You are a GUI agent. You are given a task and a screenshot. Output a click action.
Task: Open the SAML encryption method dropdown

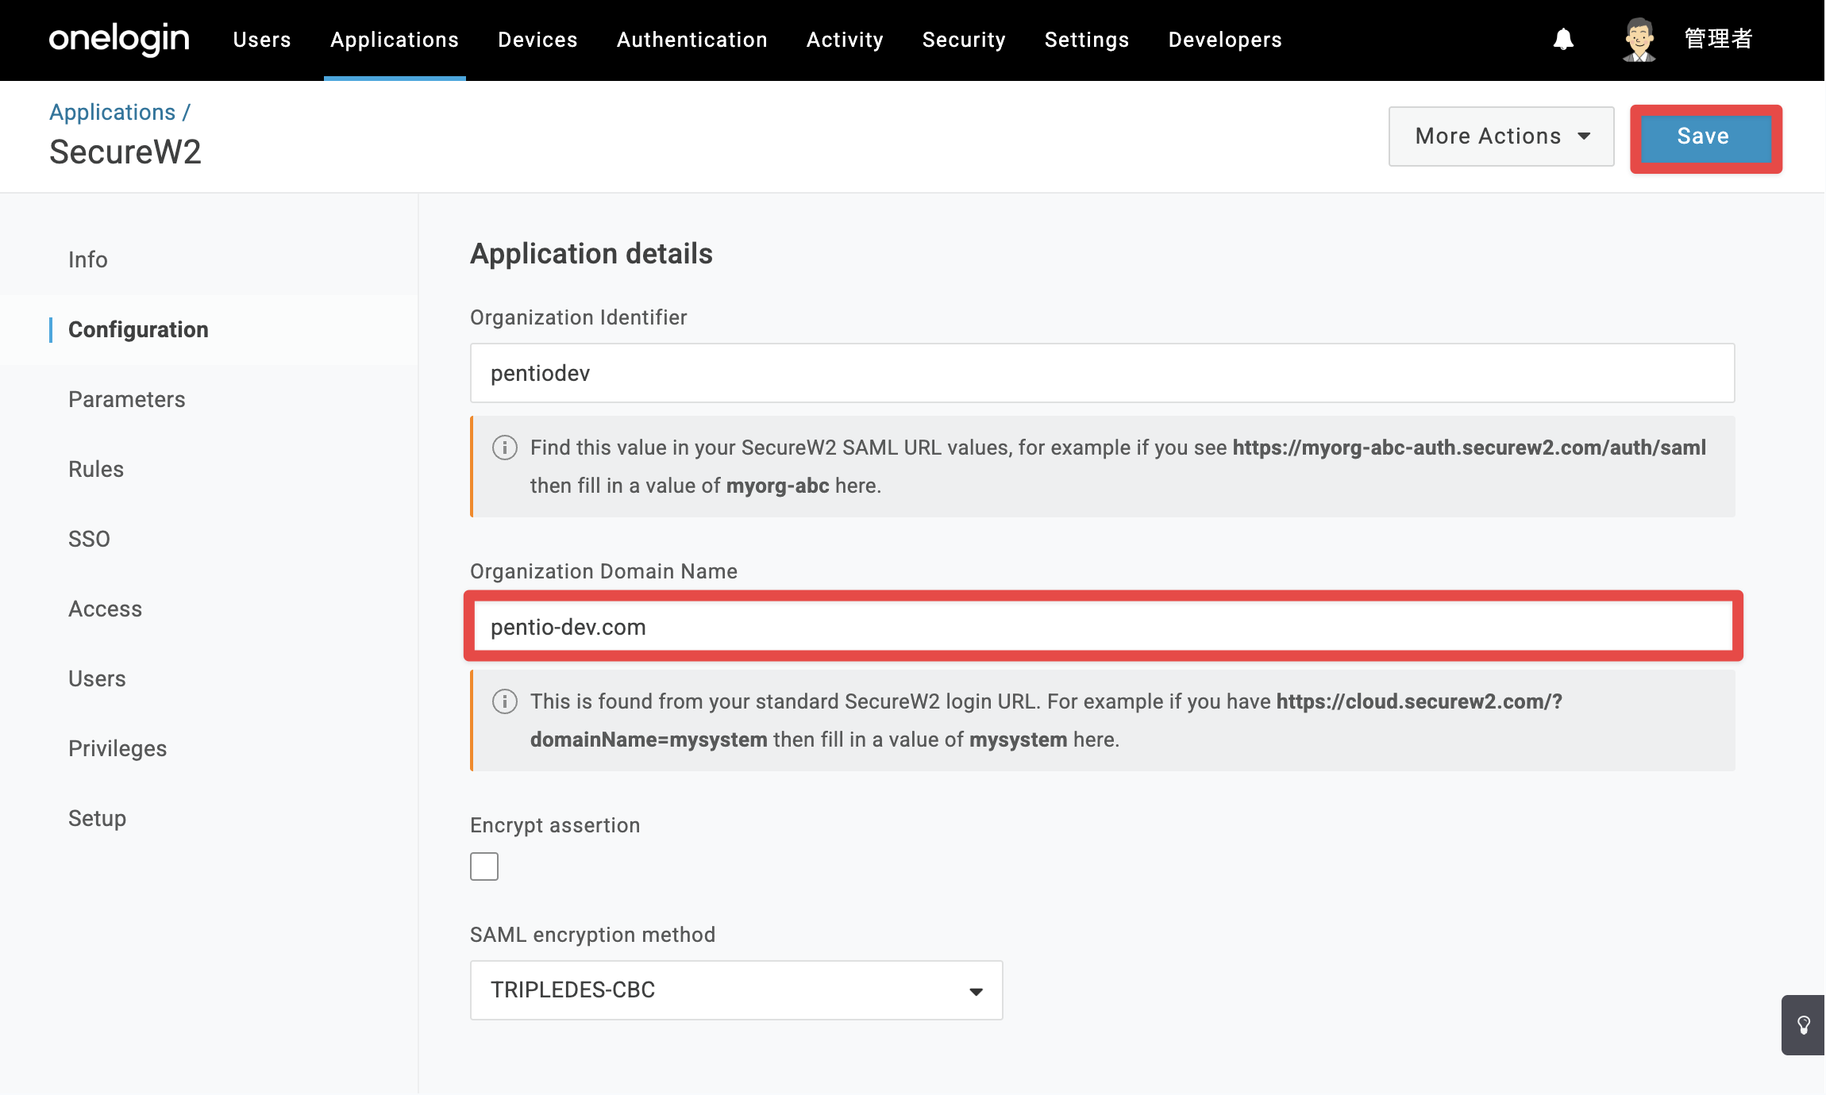(x=737, y=990)
